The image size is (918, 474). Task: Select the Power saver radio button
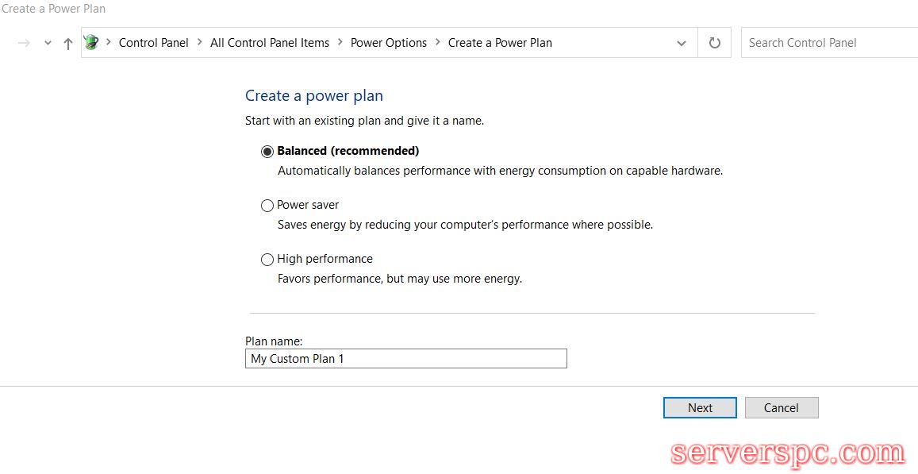(x=267, y=206)
